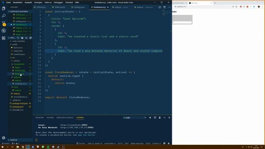
Task: Collapse the public folder
Action: tap(15, 44)
